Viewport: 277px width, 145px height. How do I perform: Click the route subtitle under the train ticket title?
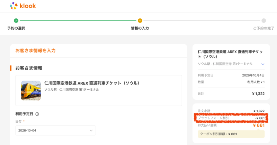coord(72,90)
